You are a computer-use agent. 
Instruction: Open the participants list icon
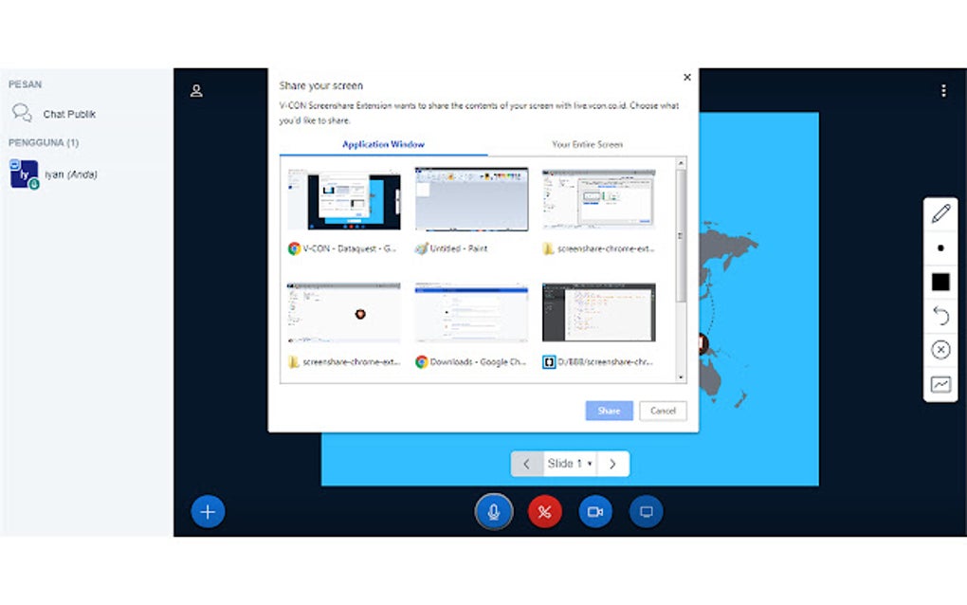(x=196, y=90)
